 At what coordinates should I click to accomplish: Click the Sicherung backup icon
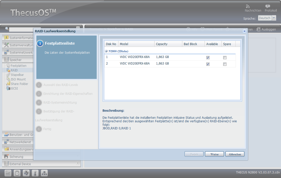6,156
